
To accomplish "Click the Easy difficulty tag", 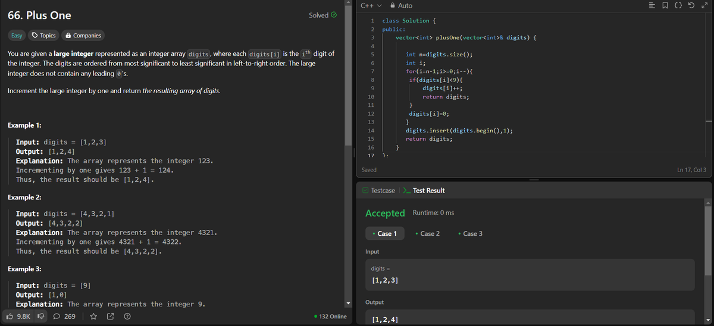I will pyautogui.click(x=17, y=36).
